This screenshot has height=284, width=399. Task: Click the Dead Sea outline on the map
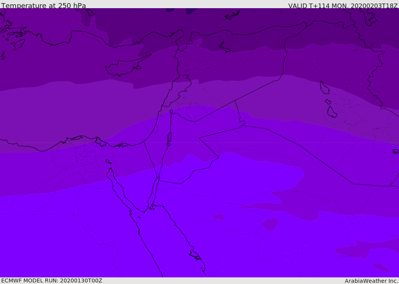coord(169,138)
